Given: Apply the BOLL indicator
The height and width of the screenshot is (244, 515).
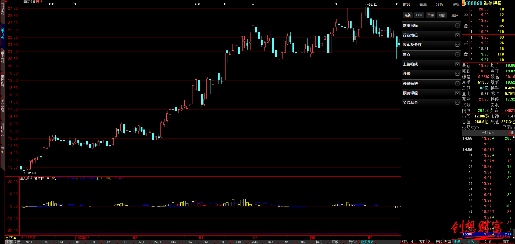Looking at the screenshot, I should coord(303,242).
